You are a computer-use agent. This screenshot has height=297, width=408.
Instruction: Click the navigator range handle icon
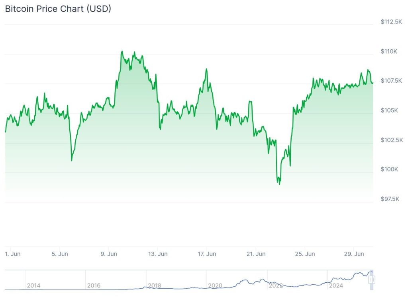point(372,280)
